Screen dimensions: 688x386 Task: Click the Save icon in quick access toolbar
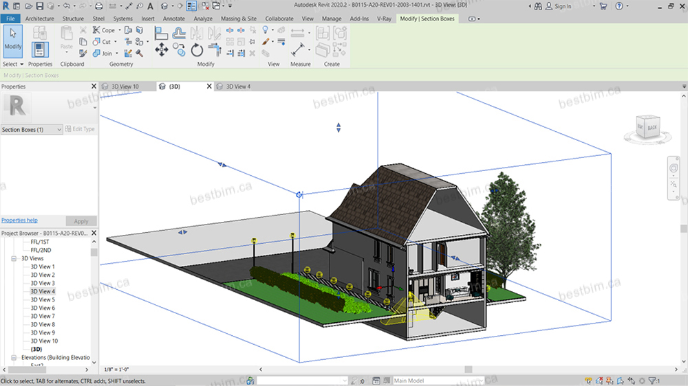click(39, 6)
